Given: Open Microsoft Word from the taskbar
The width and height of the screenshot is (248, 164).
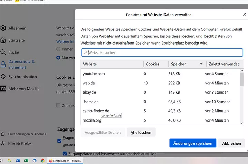Looking at the screenshot, I should click(x=18, y=161).
